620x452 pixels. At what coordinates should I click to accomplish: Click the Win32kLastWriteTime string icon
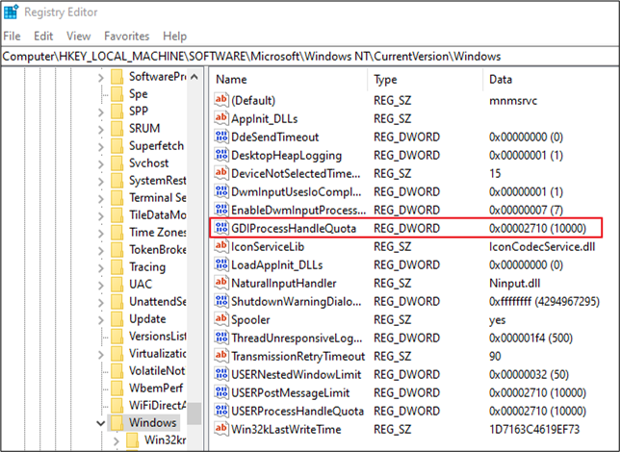point(221,429)
